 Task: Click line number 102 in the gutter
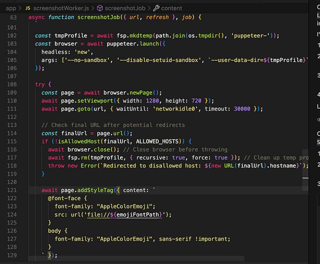click(12, 36)
